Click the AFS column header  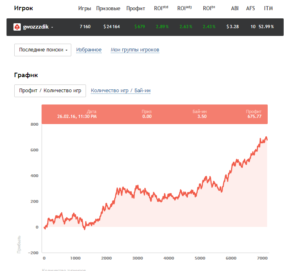click(x=251, y=8)
